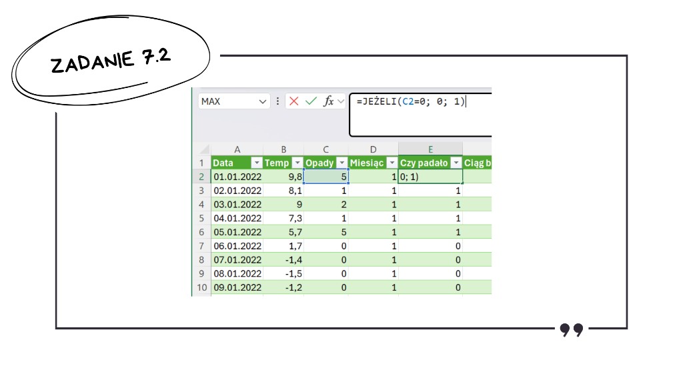
Task: Select temperature cell -1,5
Action: click(x=283, y=274)
